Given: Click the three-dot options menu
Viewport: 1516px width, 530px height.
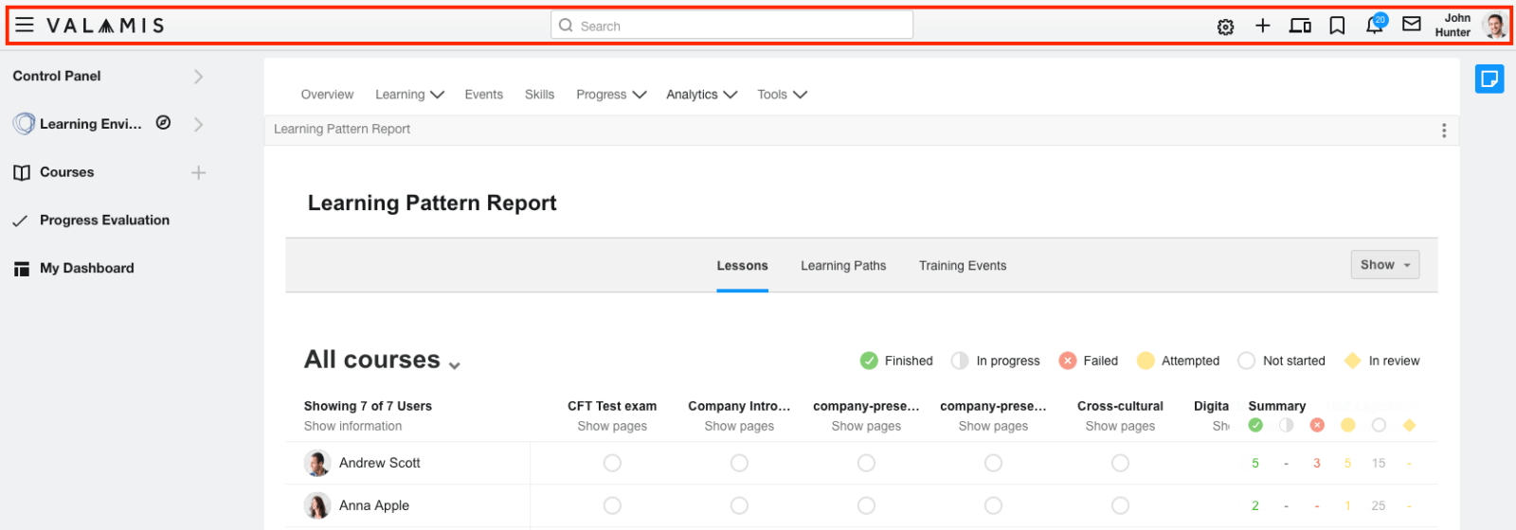Looking at the screenshot, I should tap(1443, 131).
